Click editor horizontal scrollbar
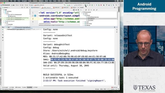Screen dimensions: 165x93 click(x=45, y=24)
